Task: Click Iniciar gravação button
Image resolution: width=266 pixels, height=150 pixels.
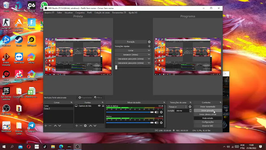Action: point(208,111)
